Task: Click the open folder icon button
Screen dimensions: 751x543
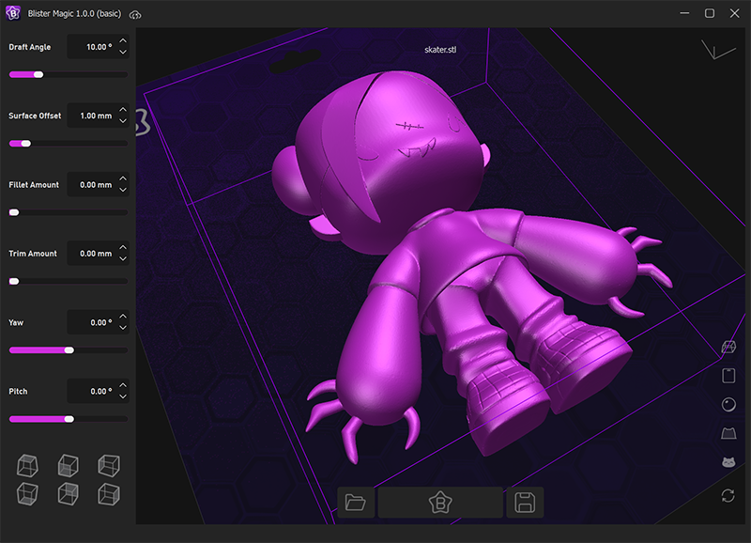Action: (x=355, y=503)
